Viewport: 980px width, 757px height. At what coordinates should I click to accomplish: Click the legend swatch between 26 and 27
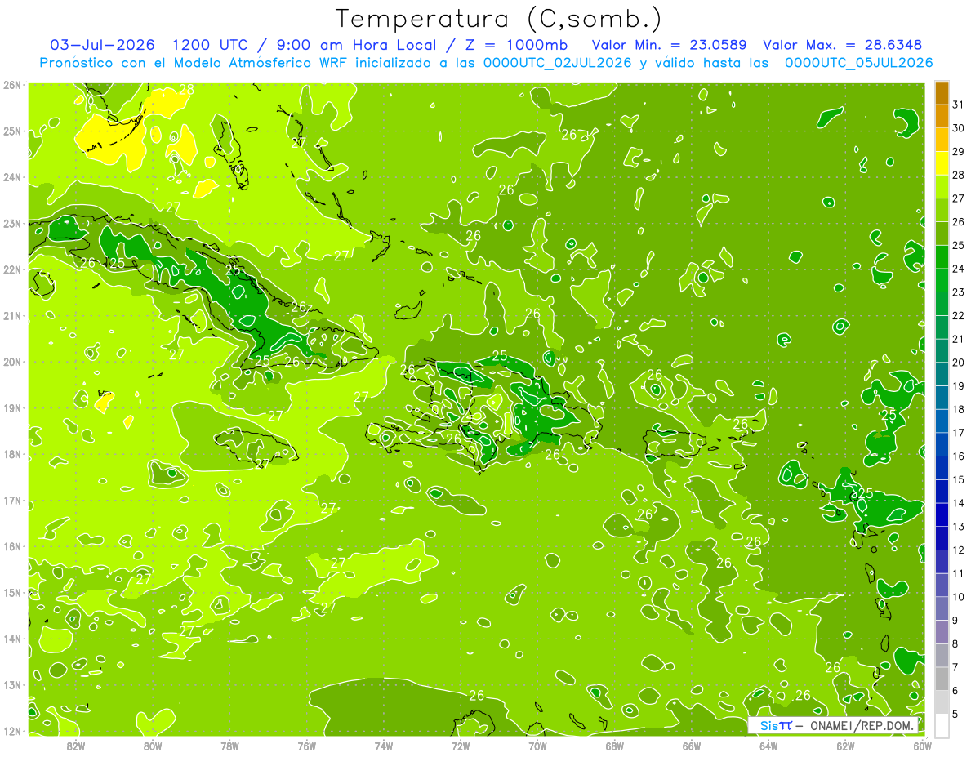click(x=942, y=211)
